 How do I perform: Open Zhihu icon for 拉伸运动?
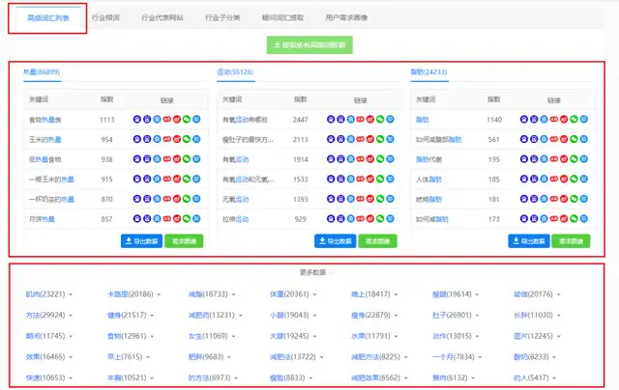390,218
